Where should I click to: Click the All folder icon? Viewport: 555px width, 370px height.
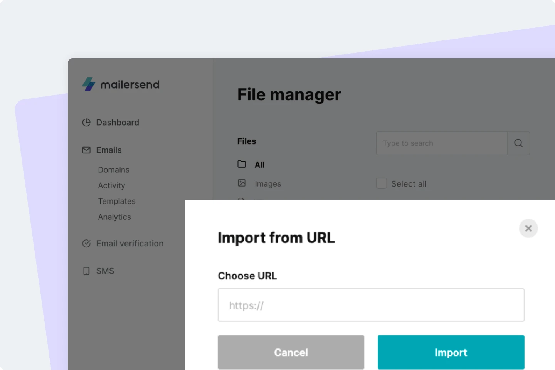tap(242, 164)
